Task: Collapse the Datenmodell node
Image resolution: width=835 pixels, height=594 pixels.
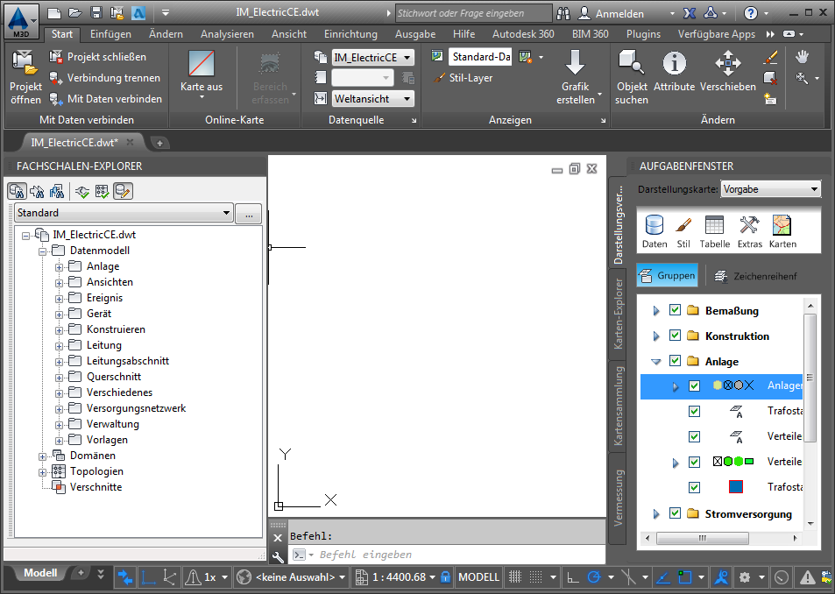Action: click(x=42, y=251)
